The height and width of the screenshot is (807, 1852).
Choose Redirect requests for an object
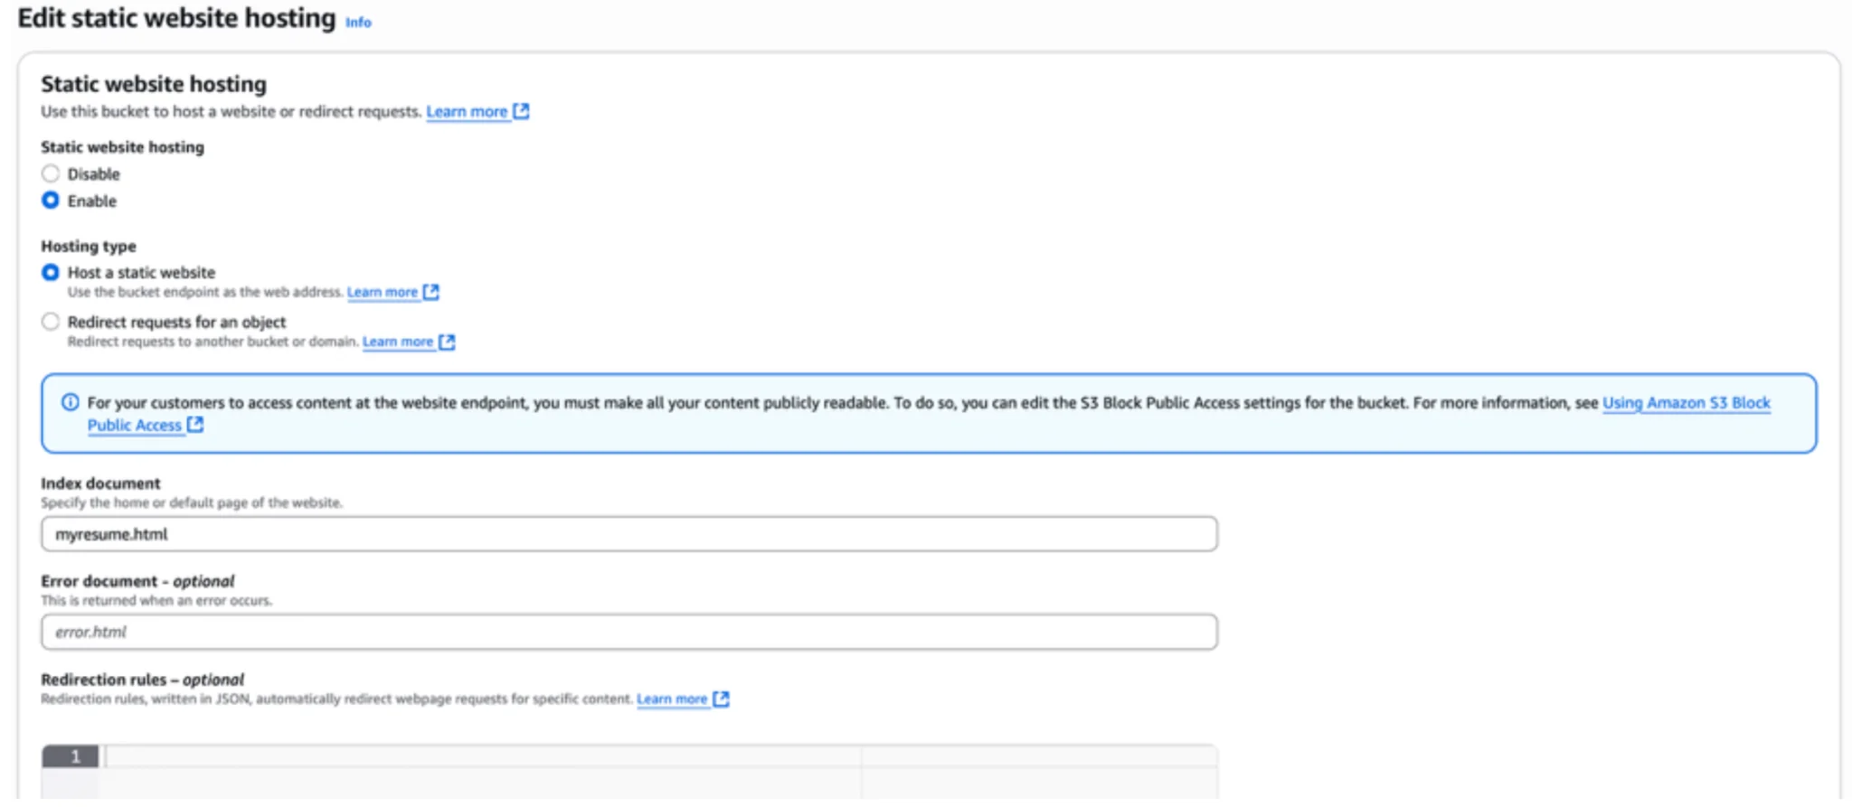point(51,322)
